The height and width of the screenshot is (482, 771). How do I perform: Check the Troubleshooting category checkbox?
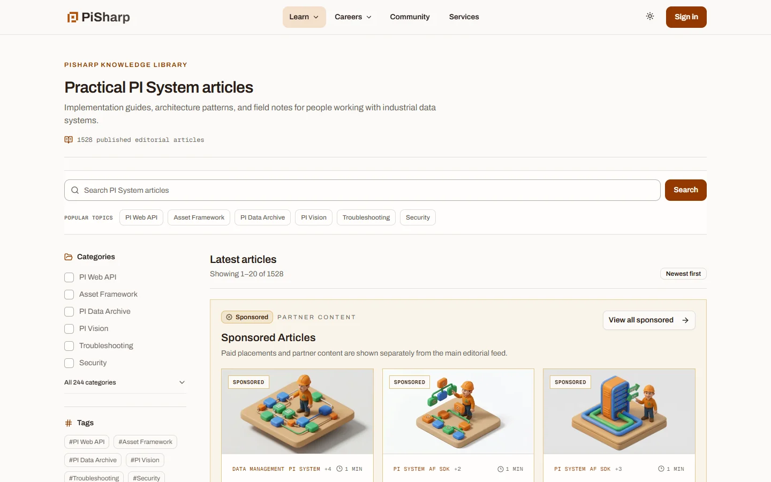click(69, 346)
